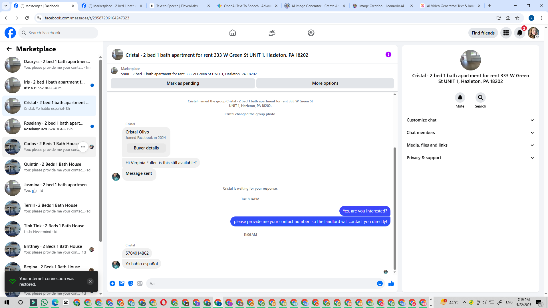Screen dimensions: 548x308
Task: Click the conversation messages scrollbar
Action: click(x=395, y=208)
